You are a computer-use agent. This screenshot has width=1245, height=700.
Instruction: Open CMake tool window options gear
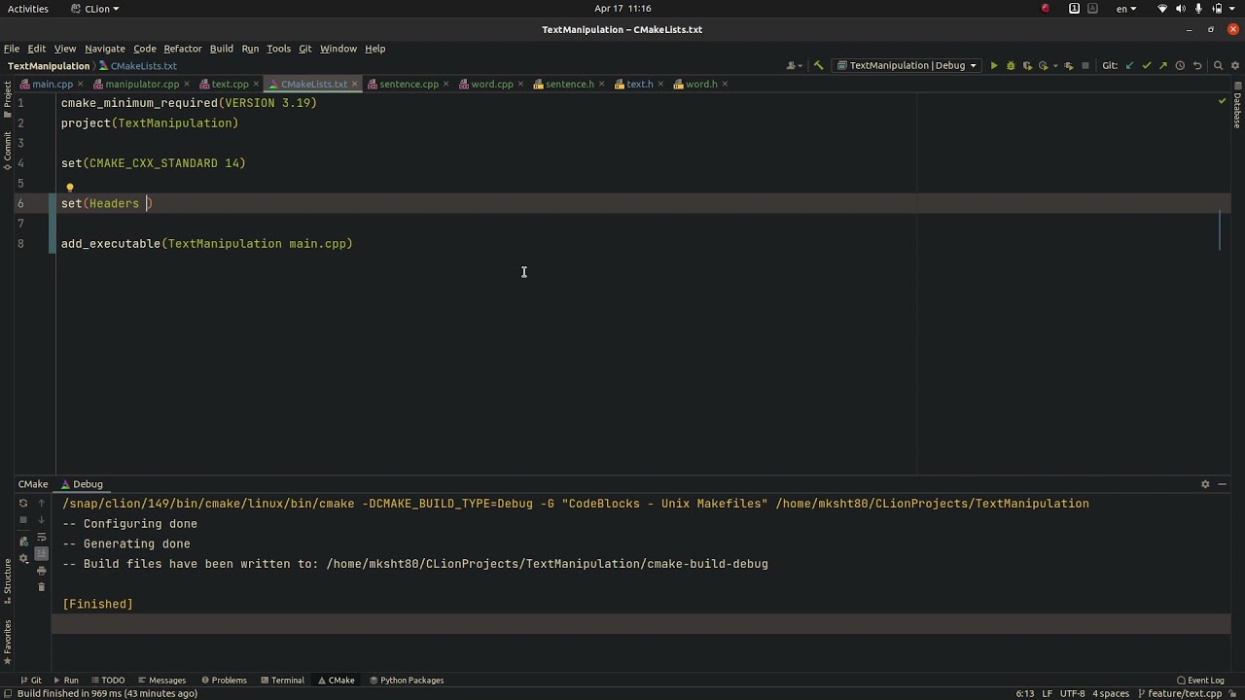(x=1205, y=484)
